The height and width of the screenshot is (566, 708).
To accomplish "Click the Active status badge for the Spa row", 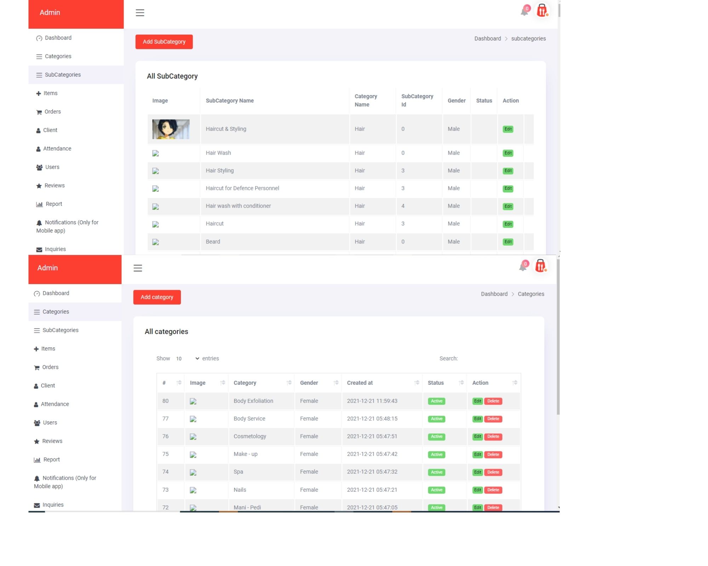I will pyautogui.click(x=436, y=472).
